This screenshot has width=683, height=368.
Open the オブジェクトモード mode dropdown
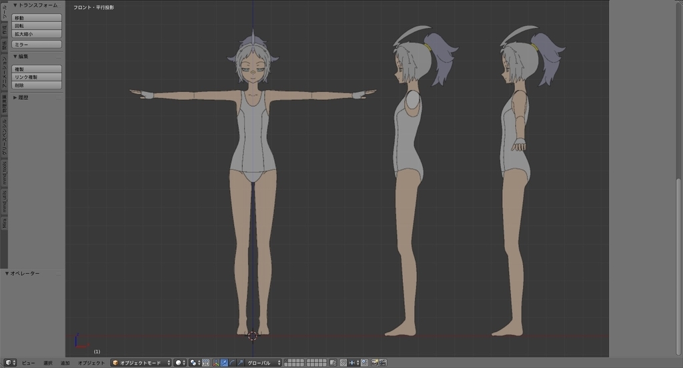tap(141, 363)
